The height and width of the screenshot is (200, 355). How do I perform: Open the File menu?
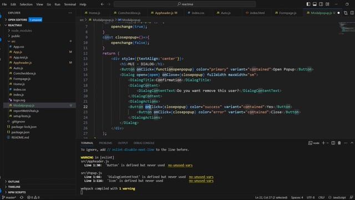[4, 4]
